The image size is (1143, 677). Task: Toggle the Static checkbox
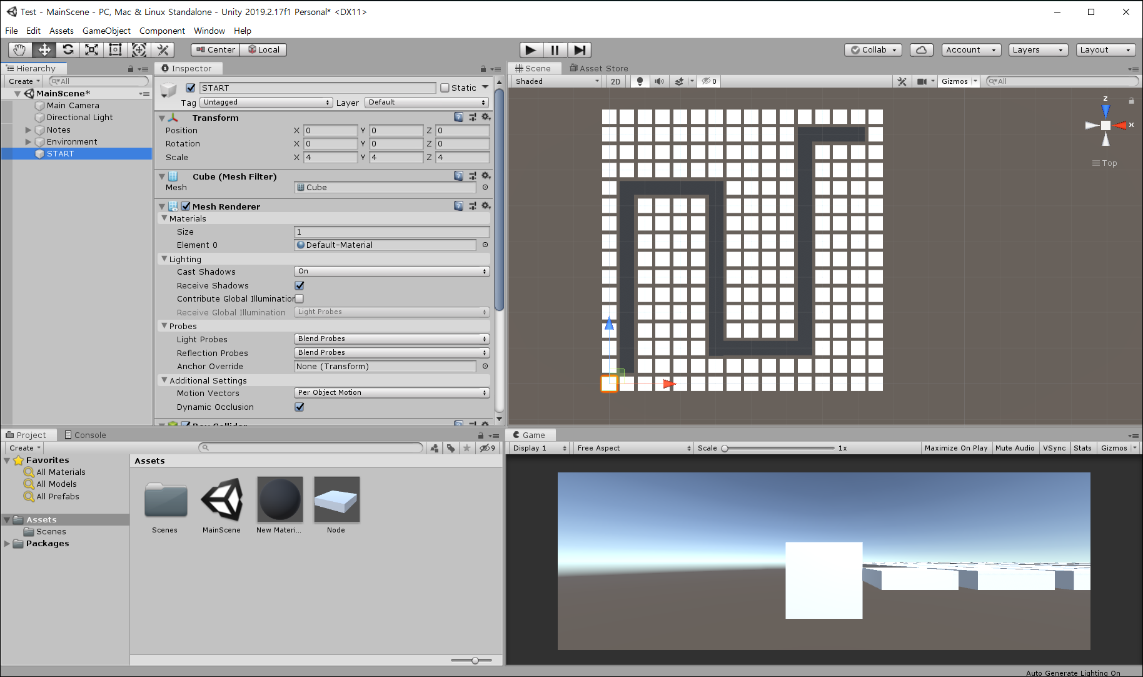coord(445,88)
